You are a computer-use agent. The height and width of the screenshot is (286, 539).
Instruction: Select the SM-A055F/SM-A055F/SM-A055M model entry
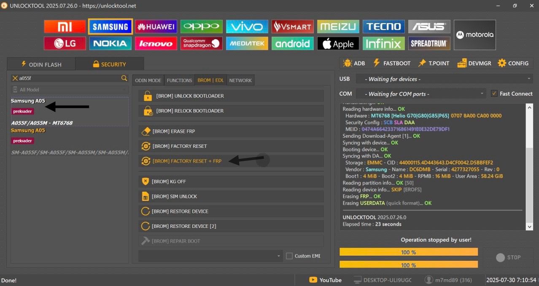point(70,141)
